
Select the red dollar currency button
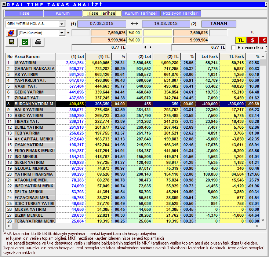click(252, 40)
